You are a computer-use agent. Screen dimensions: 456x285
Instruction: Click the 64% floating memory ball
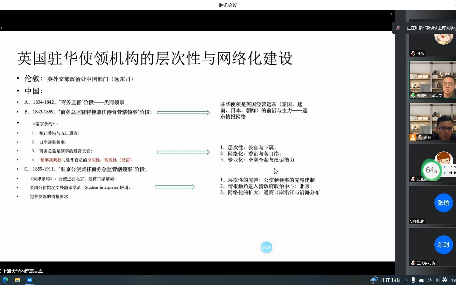point(431,170)
